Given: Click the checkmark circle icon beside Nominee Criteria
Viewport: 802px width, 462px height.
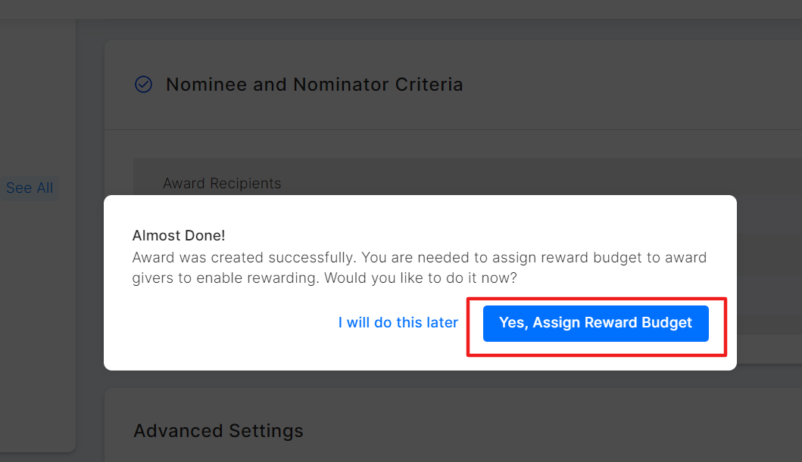Looking at the screenshot, I should pyautogui.click(x=143, y=84).
